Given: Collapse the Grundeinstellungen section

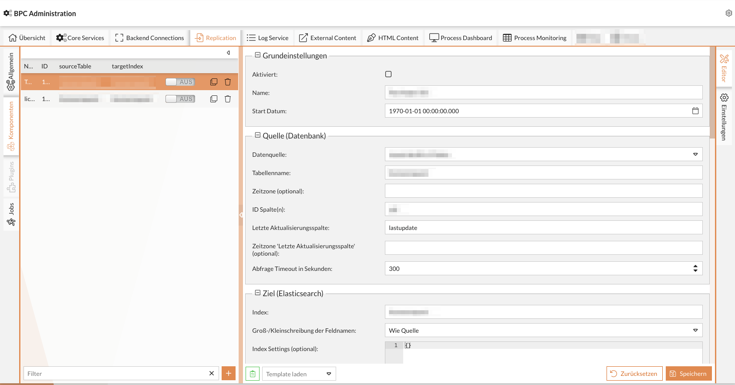Looking at the screenshot, I should click(258, 55).
